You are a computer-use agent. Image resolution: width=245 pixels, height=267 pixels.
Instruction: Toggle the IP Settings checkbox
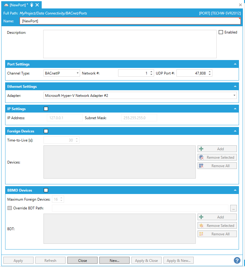46,109
